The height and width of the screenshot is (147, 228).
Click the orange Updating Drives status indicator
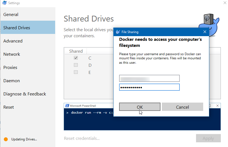coord(6,139)
